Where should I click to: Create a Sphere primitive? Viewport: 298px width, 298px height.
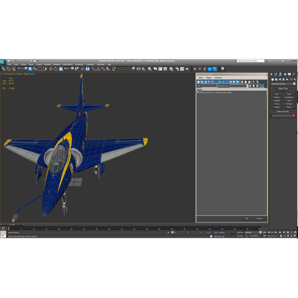point(277,97)
